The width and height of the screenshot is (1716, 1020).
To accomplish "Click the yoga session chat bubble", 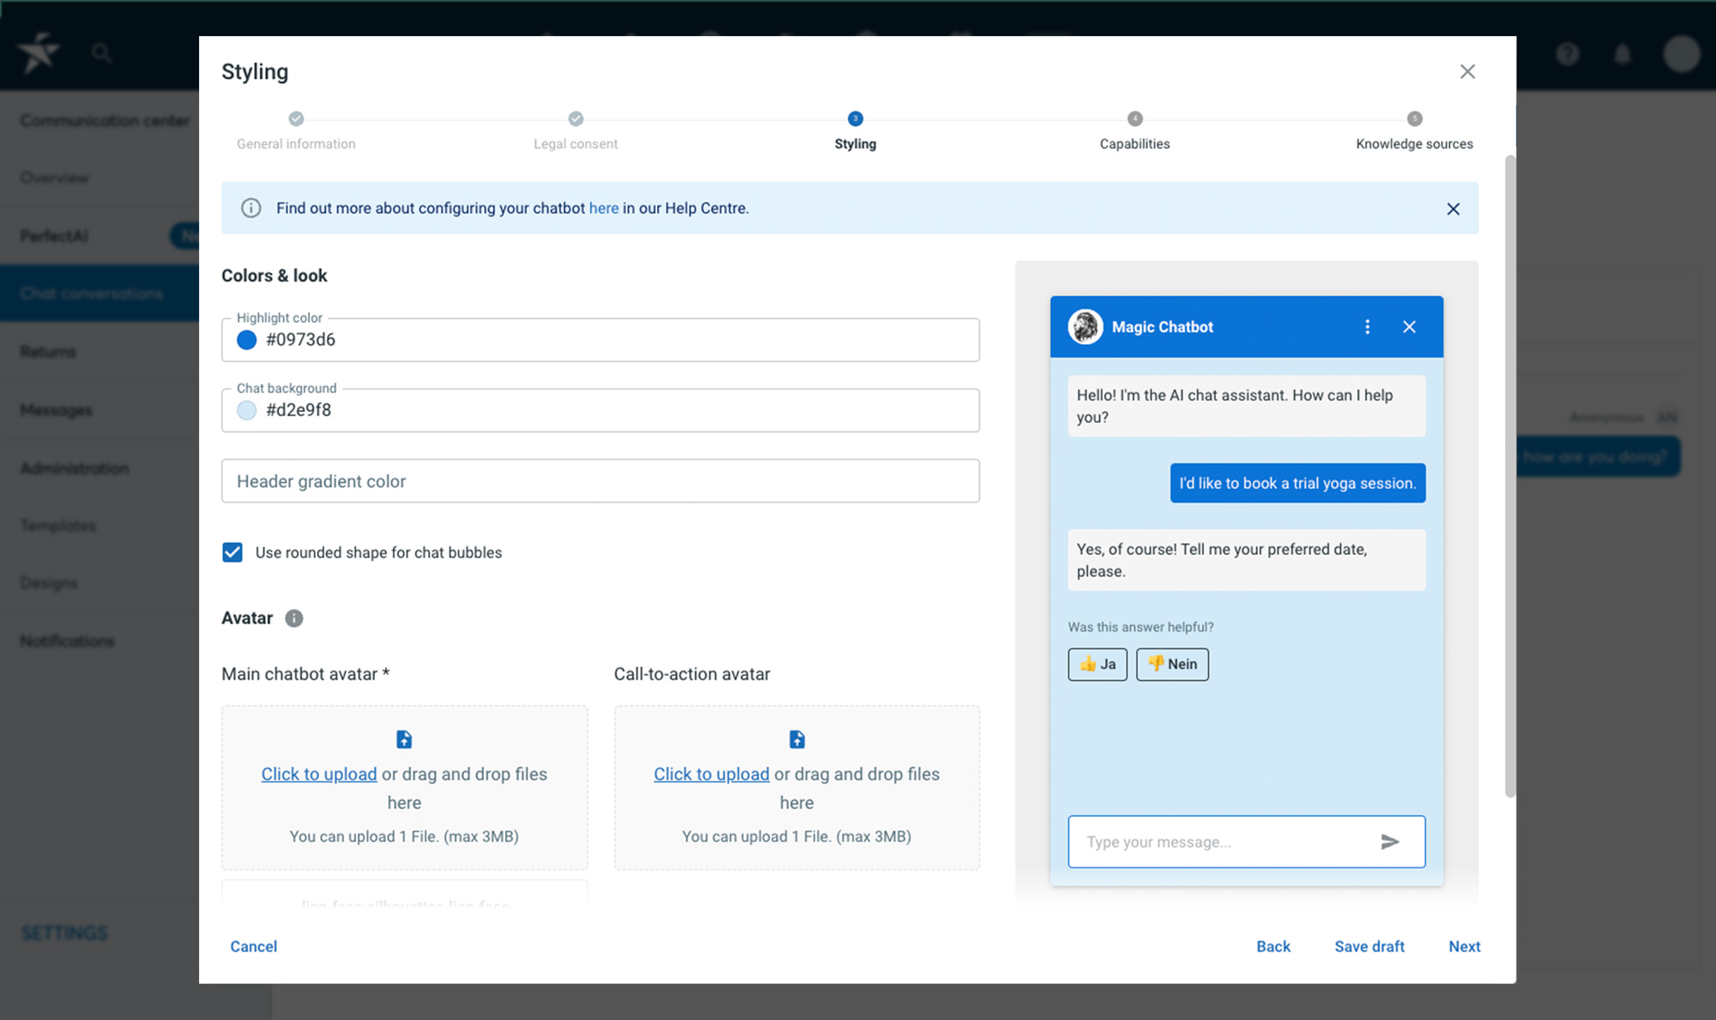I will pos(1297,483).
